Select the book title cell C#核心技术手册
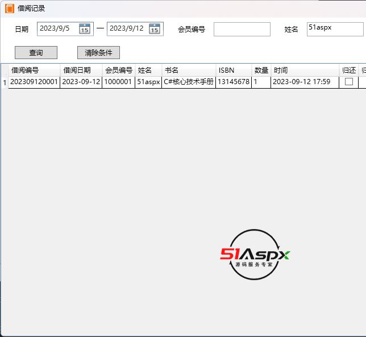Image resolution: width=366 pixels, height=337 pixels. point(189,82)
